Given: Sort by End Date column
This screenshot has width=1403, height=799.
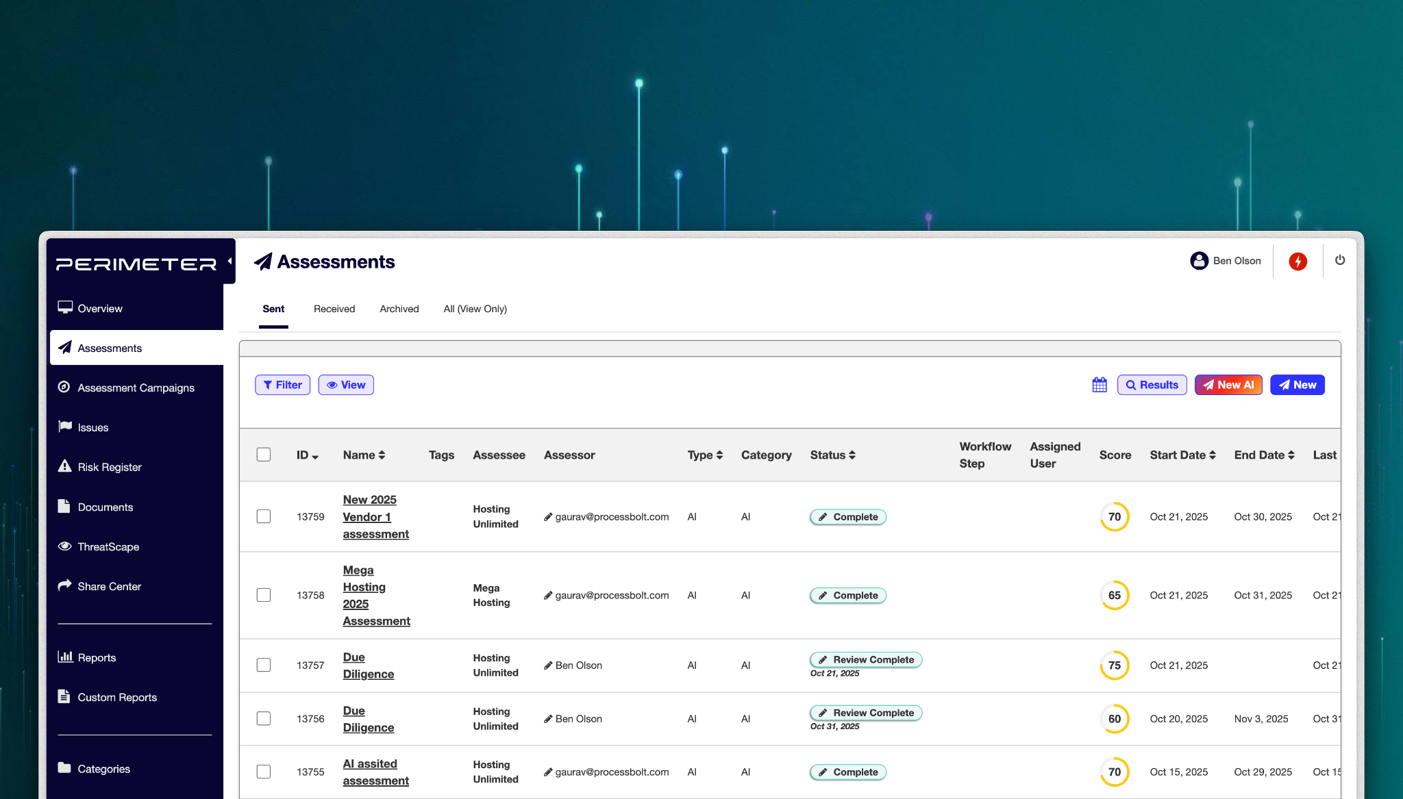Looking at the screenshot, I should [x=1264, y=455].
